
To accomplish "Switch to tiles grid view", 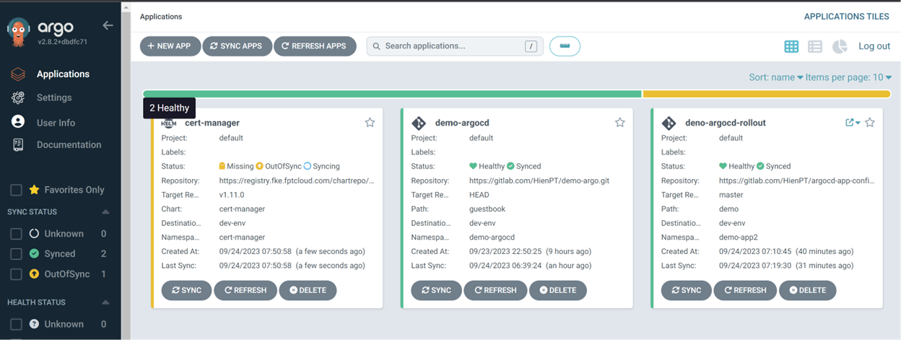I will click(791, 46).
